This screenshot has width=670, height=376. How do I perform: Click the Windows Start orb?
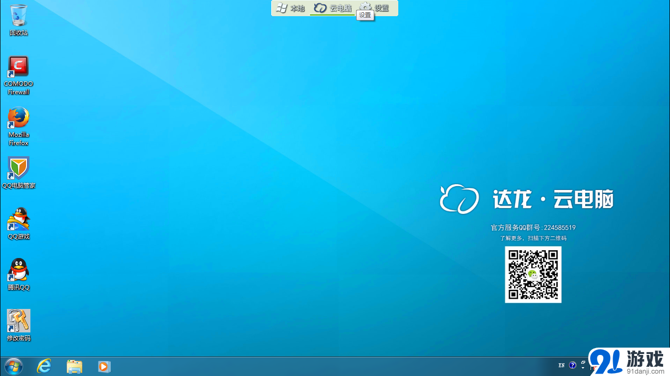click(x=13, y=366)
